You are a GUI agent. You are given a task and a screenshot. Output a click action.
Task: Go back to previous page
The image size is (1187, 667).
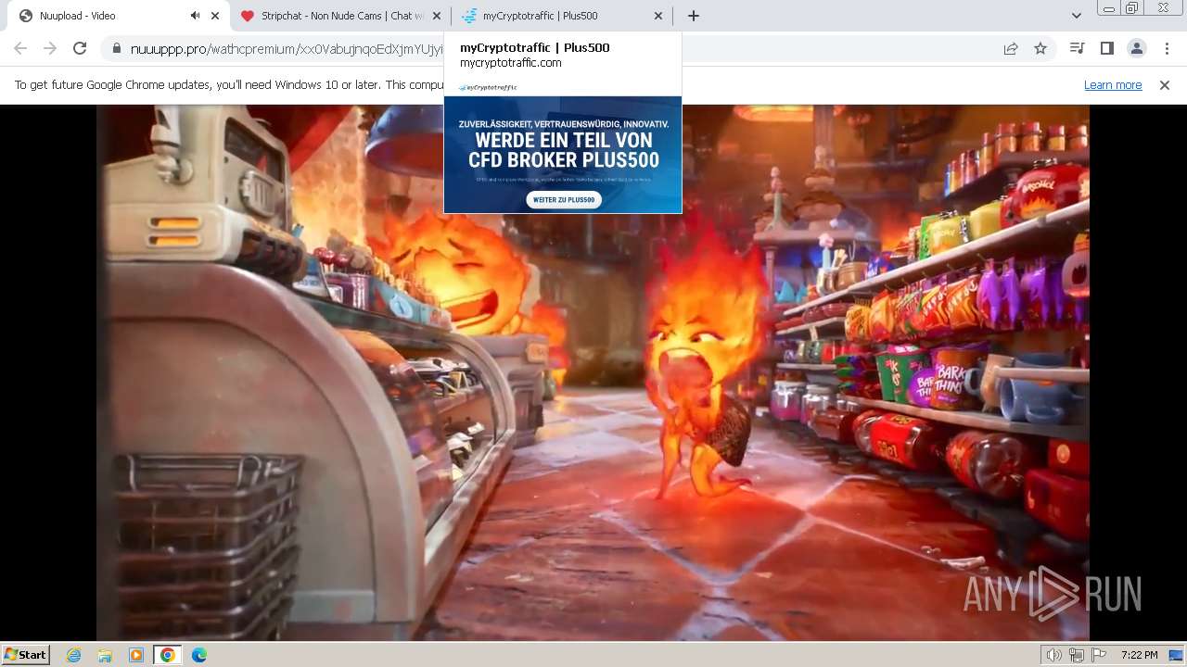[x=20, y=48]
